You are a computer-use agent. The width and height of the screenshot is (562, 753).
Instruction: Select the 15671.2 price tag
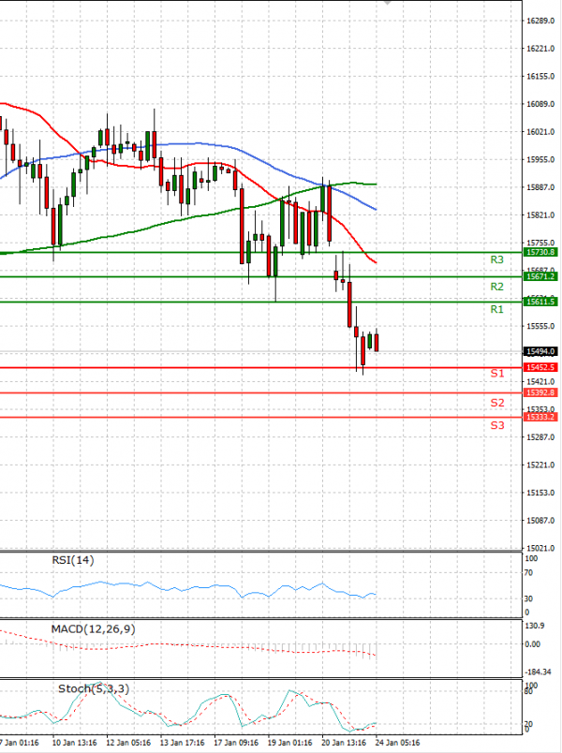click(x=540, y=276)
